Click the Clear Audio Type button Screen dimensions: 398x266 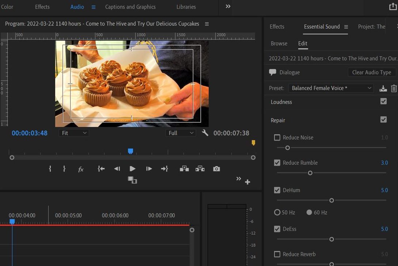[372, 72]
